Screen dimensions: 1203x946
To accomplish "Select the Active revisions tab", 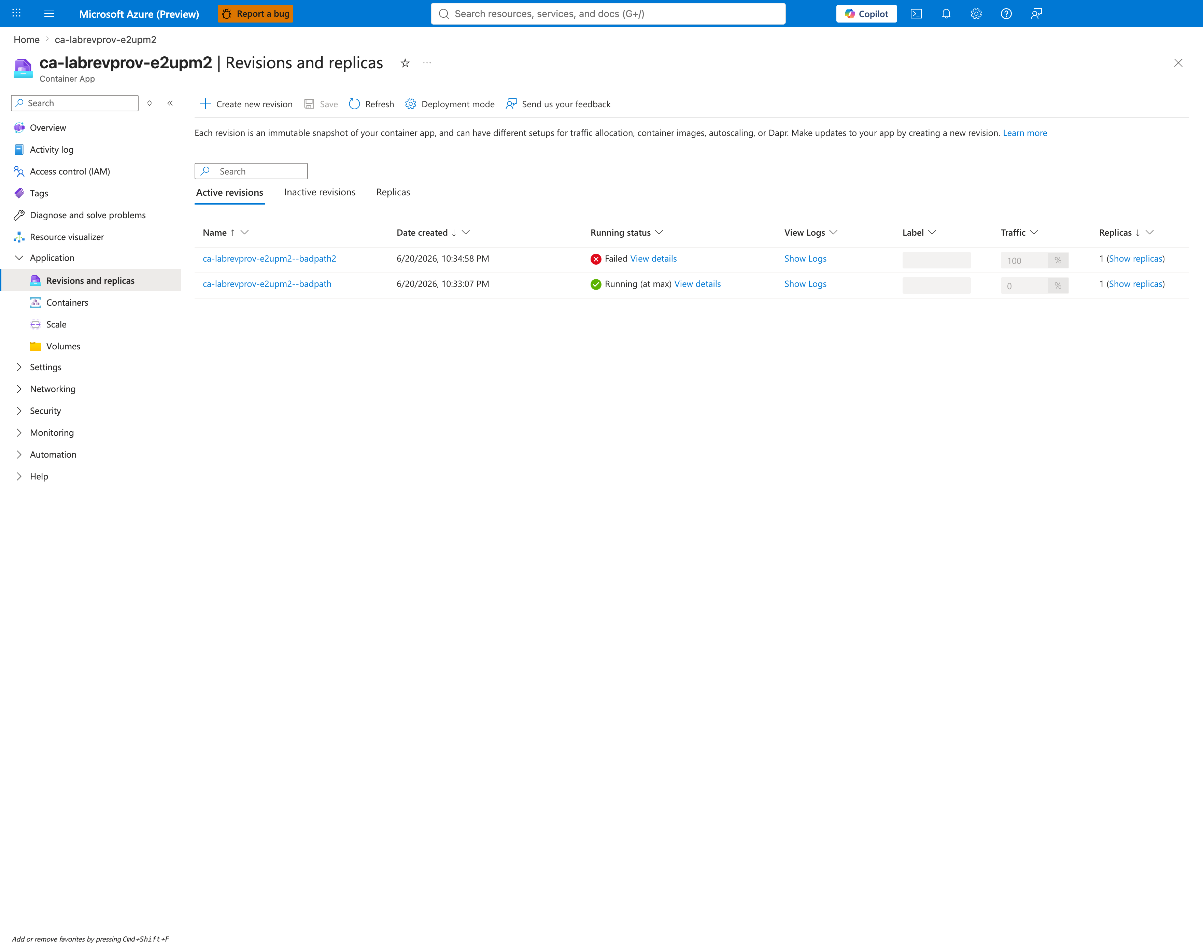I will (230, 192).
